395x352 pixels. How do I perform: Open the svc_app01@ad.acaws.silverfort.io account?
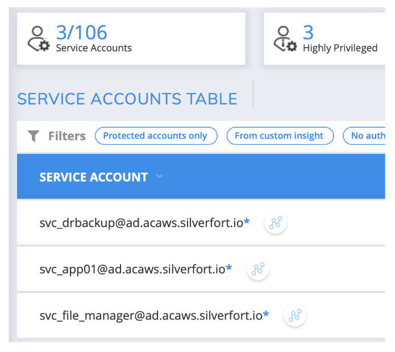132,269
